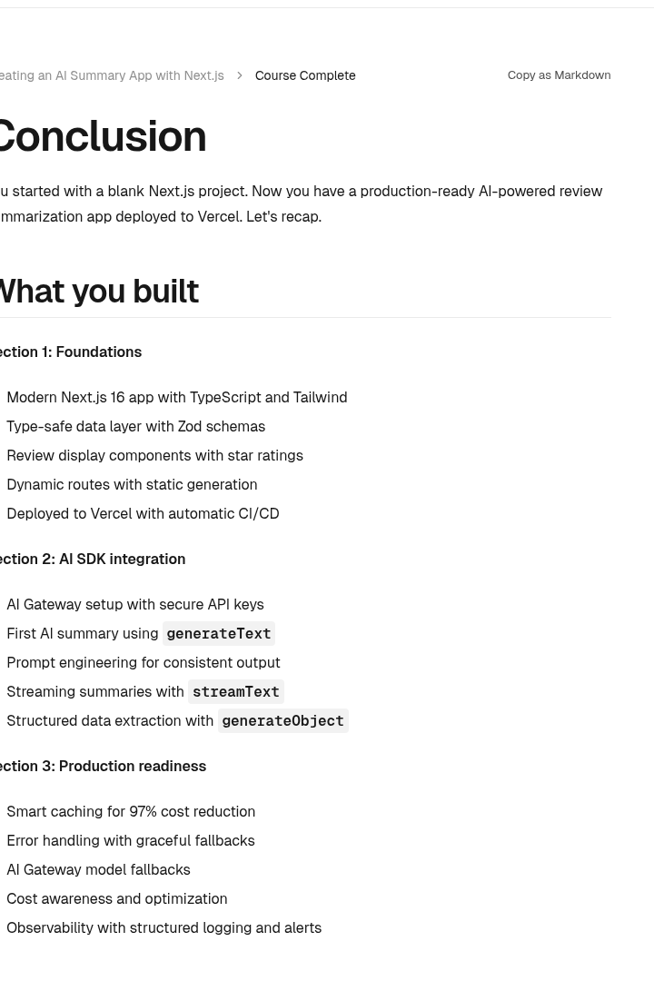Screen dimensions: 654x981
Task: Click the generateObject inline code
Action: 282,720
